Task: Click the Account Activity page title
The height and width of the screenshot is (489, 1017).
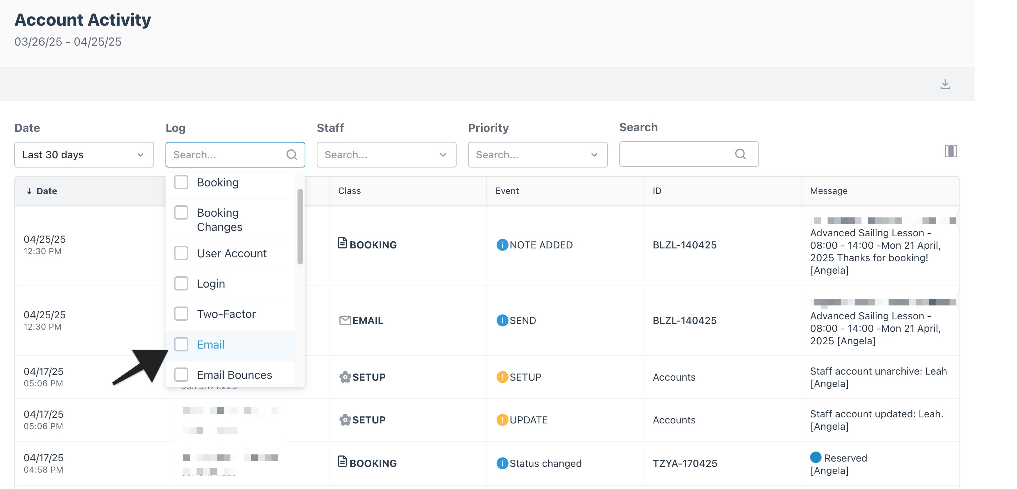Action: coord(83,20)
